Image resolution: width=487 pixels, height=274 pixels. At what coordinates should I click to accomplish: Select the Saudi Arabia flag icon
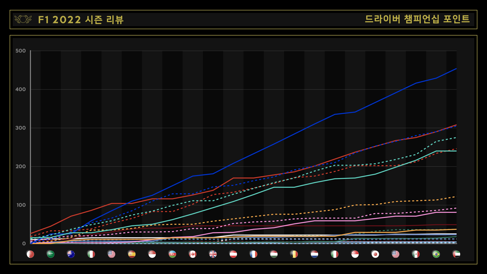(x=51, y=254)
